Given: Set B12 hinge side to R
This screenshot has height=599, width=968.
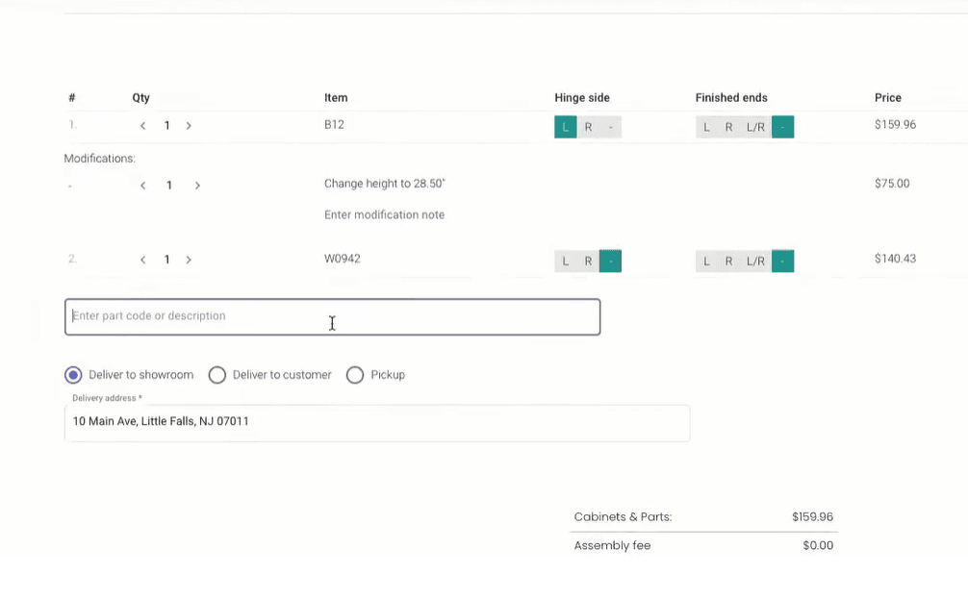Looking at the screenshot, I should (x=588, y=127).
